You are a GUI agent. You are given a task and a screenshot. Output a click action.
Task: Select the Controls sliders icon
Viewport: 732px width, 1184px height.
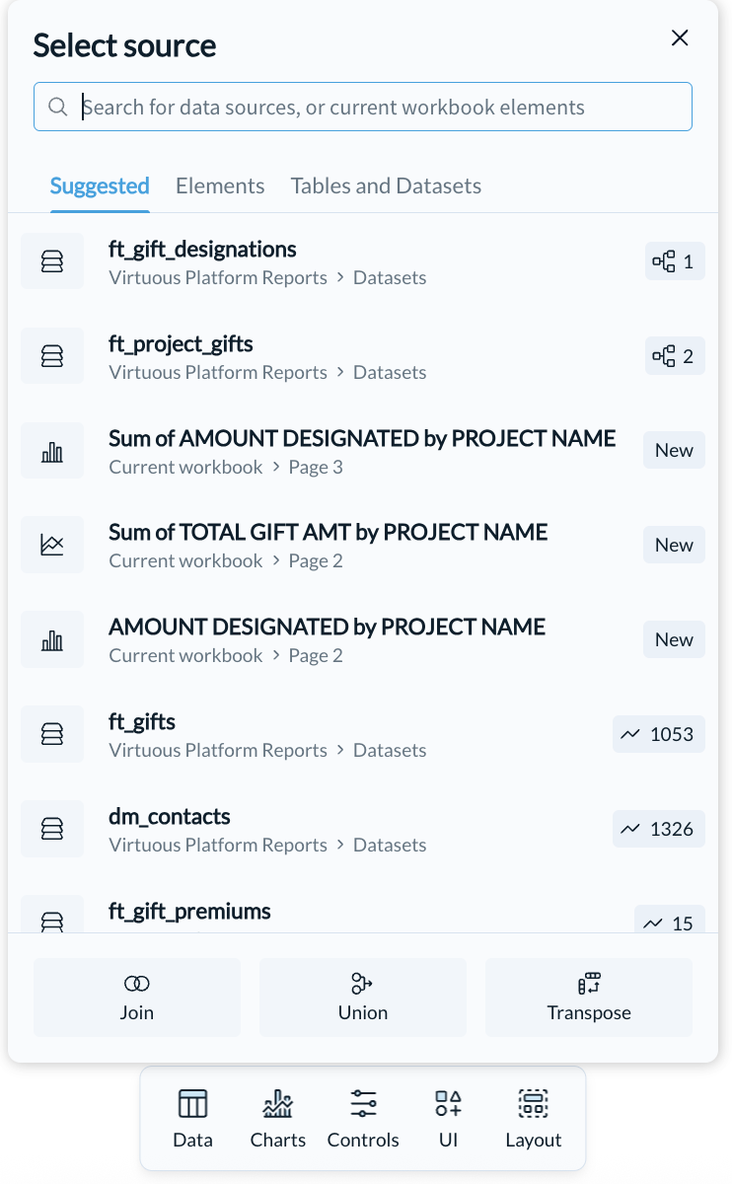tap(363, 1102)
